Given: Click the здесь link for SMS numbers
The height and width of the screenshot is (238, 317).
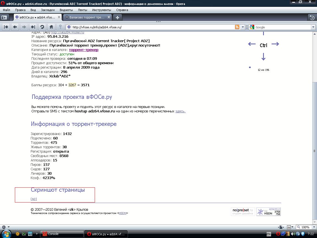Looking at the screenshot, I should pos(180,111).
